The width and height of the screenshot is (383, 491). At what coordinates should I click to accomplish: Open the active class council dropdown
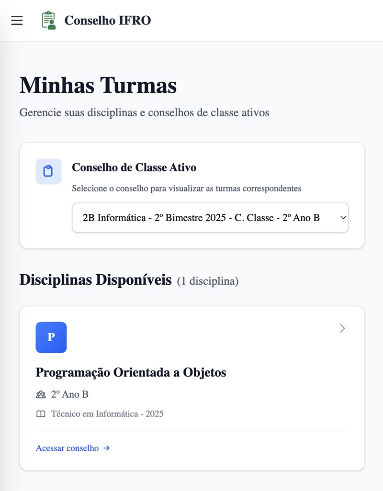click(210, 218)
